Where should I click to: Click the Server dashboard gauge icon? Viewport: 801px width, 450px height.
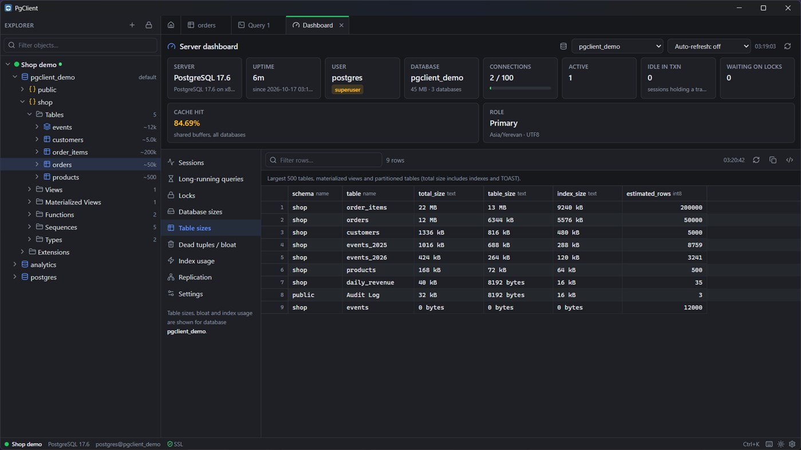[171, 46]
